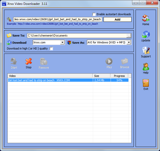
Task: Click the Start download icon
Action: click(14, 61)
